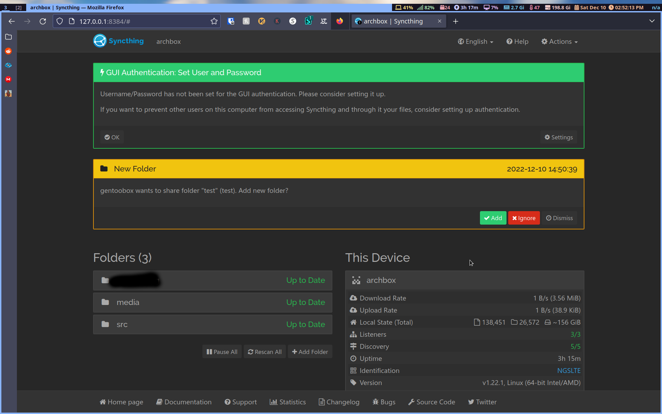Click the Identification label icon
This screenshot has height=414, width=662.
(x=353, y=371)
